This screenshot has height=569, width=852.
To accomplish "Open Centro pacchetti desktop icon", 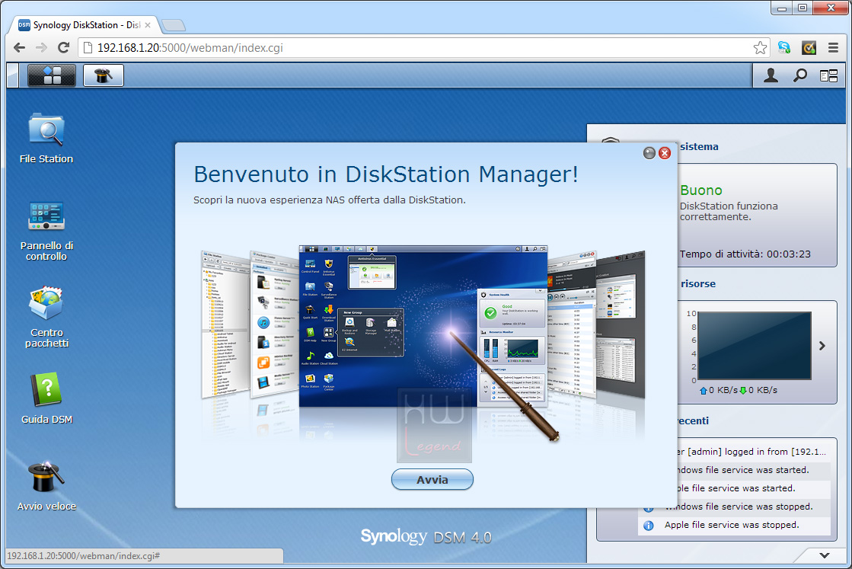I will (46, 318).
